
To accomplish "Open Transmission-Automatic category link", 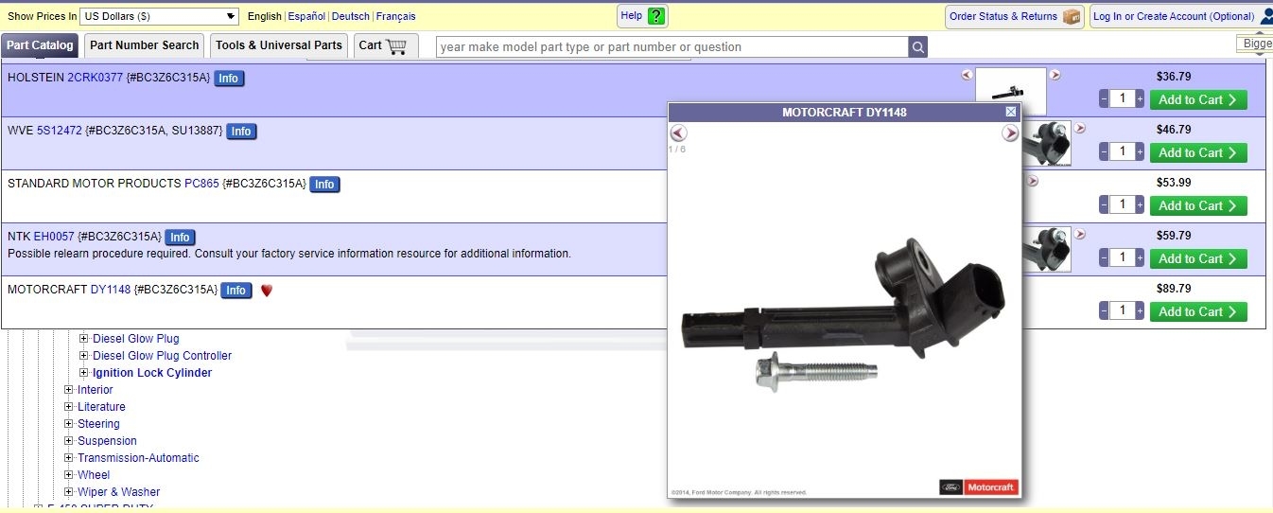I will pyautogui.click(x=138, y=458).
